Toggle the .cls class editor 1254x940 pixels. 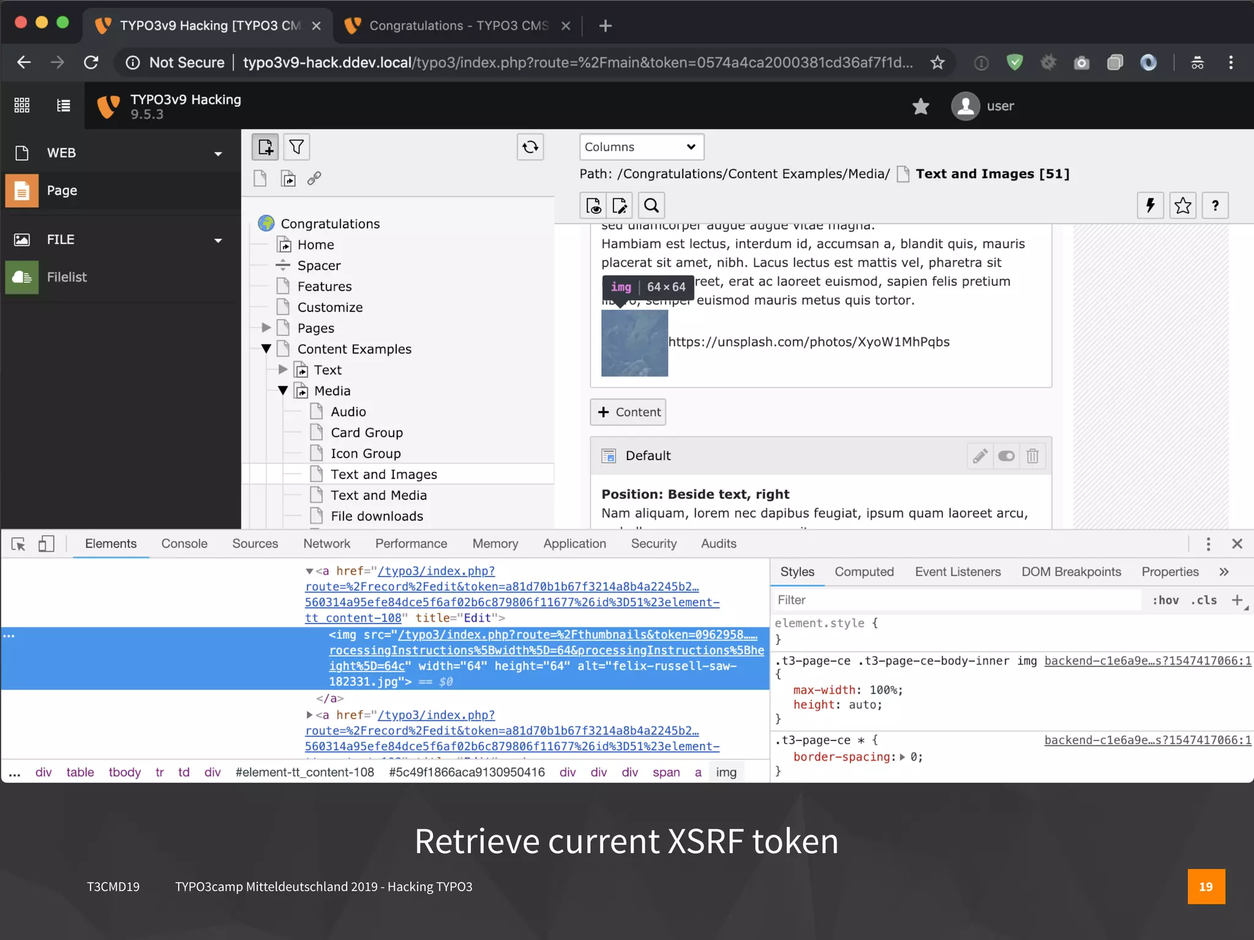point(1204,600)
